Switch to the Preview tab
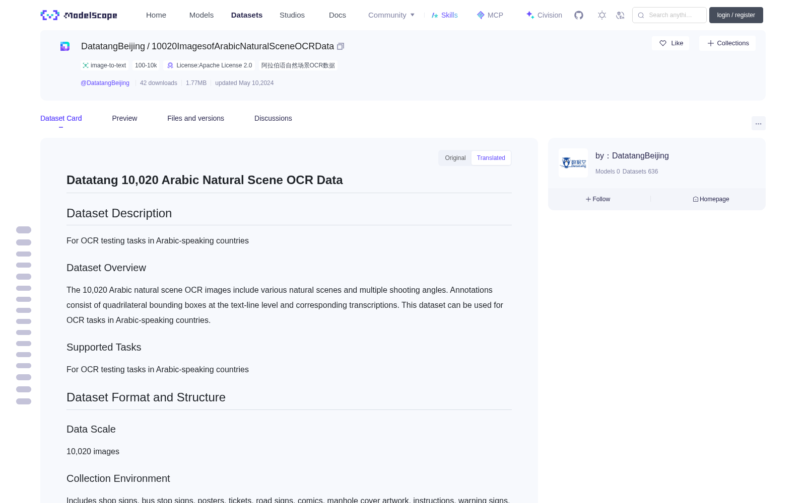 coord(124,118)
